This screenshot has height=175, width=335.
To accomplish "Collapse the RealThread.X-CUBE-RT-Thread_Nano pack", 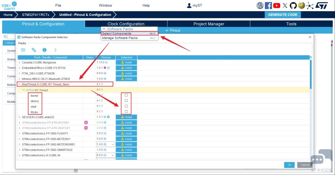I will pos(20,85).
